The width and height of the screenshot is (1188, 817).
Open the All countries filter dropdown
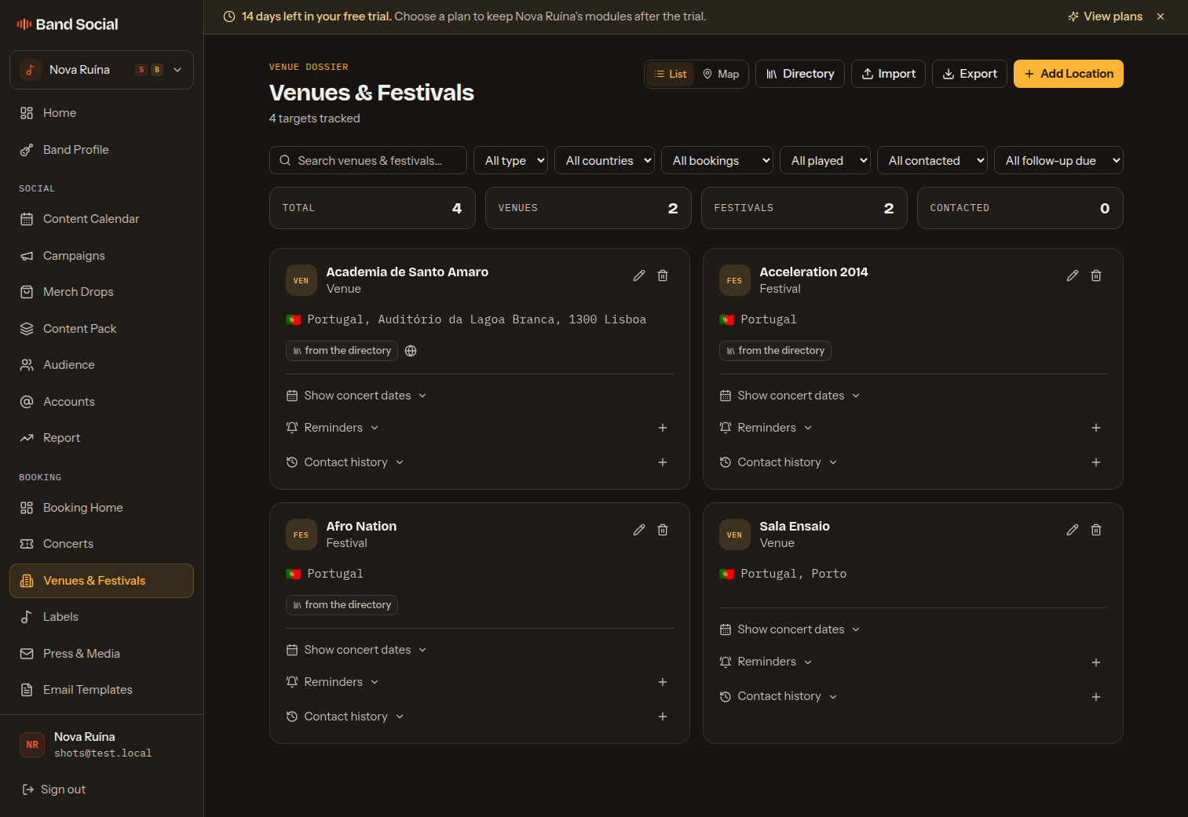point(605,161)
